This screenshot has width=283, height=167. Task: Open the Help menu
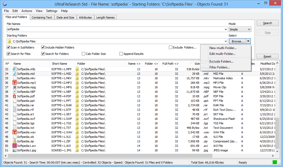(64, 11)
